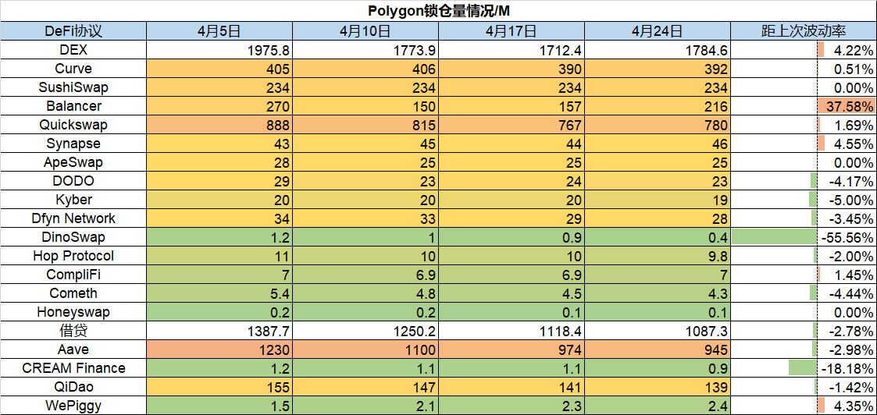Click the "DeFi协议" header cell
Viewport: 877px width, 415px height.
(x=73, y=31)
